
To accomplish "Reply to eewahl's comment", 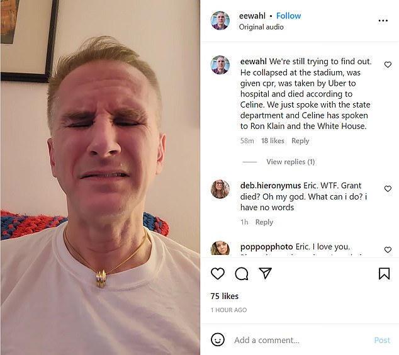I will 300,141.
